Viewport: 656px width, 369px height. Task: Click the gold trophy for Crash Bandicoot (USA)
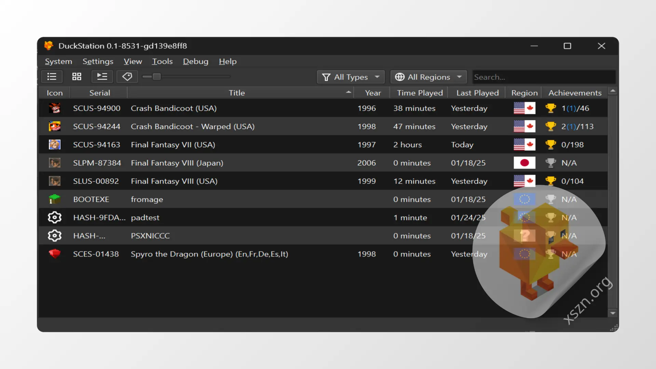coord(550,108)
